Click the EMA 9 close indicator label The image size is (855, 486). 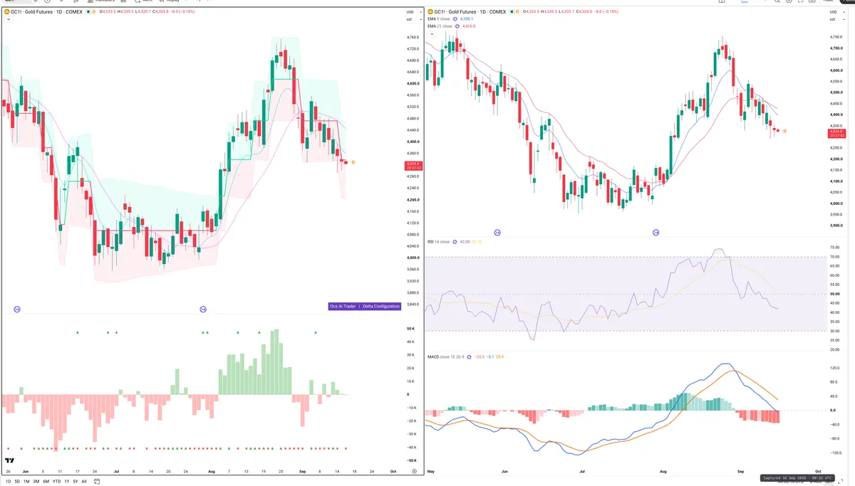[x=439, y=19]
